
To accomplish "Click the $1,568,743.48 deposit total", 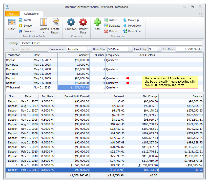I will (79, 175).
